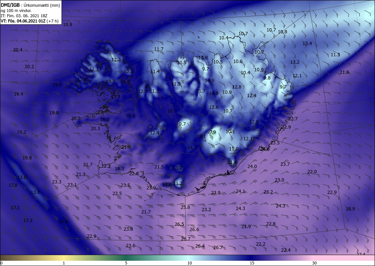The image size is (375, 266).
Task: Click the color scale label '0'
Action: (1, 263)
